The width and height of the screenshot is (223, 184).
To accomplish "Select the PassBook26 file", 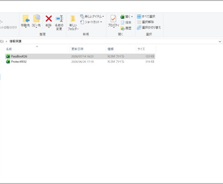I will coord(80,56).
